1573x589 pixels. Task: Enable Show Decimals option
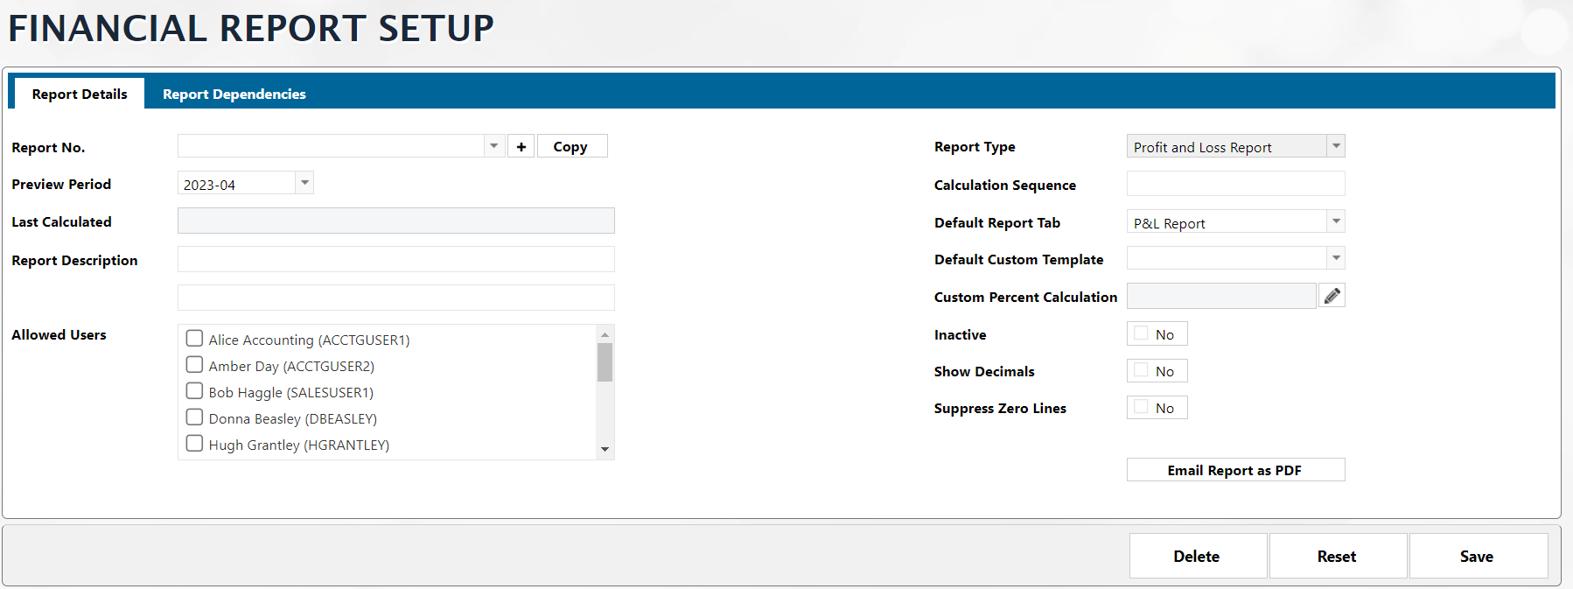[1141, 370]
